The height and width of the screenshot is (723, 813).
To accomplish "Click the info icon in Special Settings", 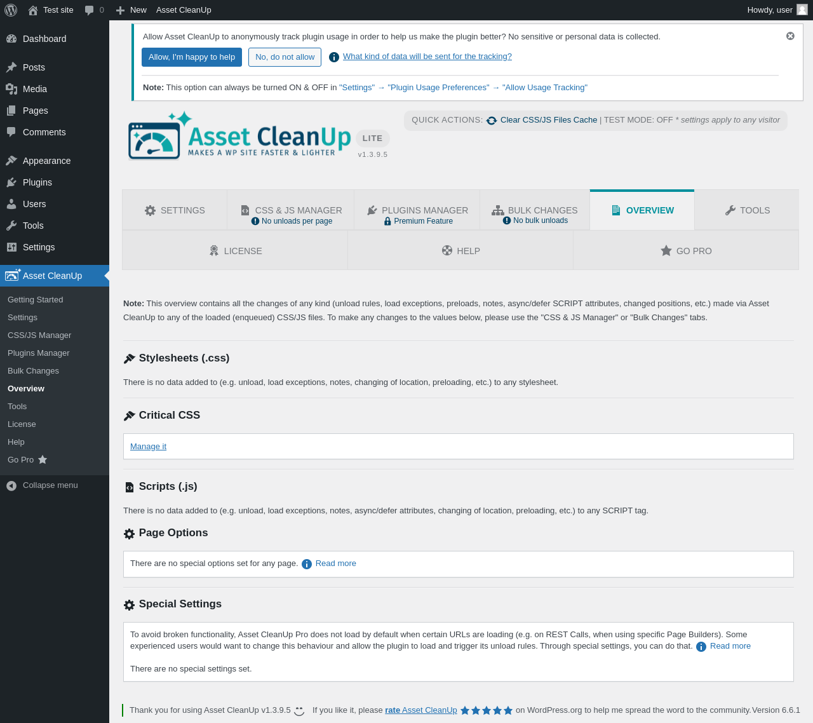I will 701,647.
